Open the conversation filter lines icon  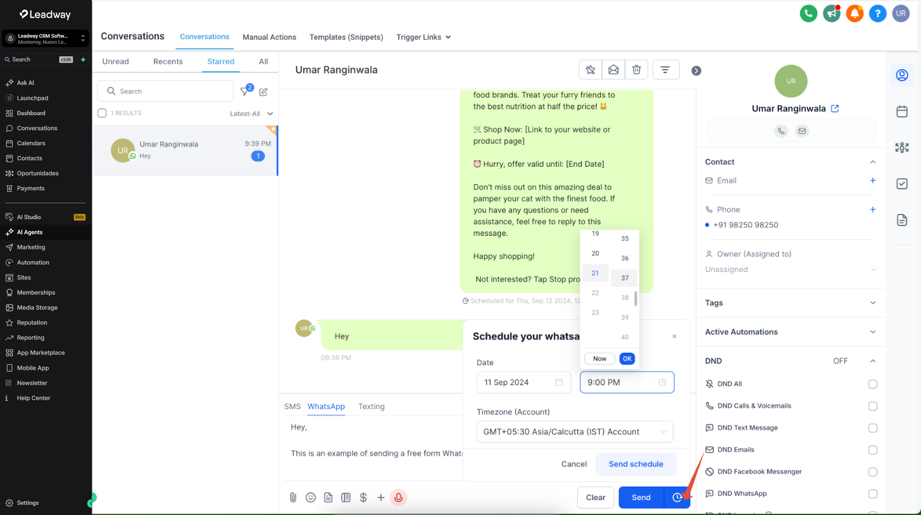point(665,70)
